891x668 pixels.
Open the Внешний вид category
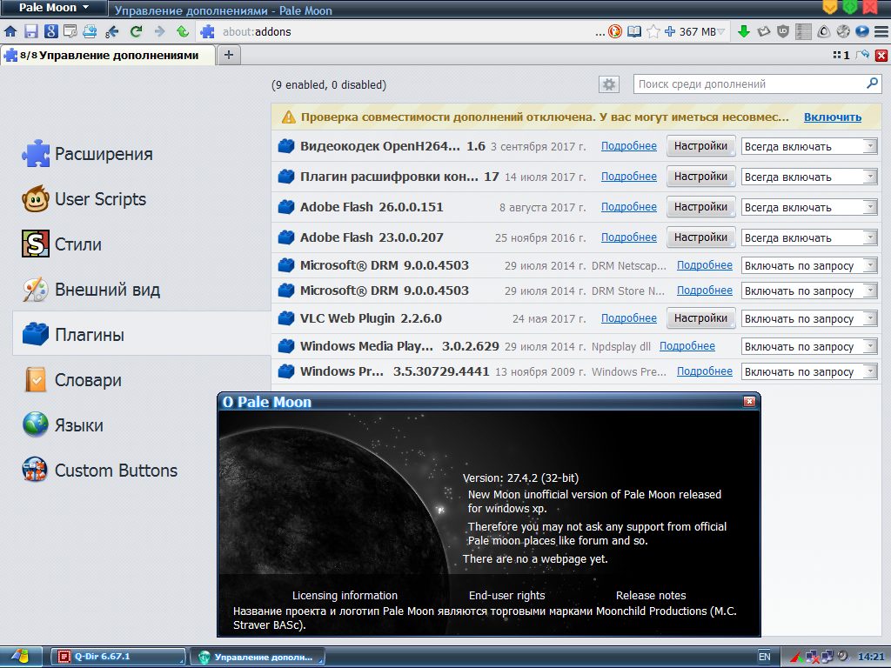pos(142,290)
